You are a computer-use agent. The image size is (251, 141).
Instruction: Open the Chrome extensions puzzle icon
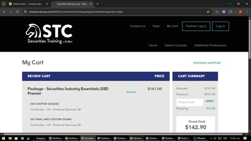point(231,12)
